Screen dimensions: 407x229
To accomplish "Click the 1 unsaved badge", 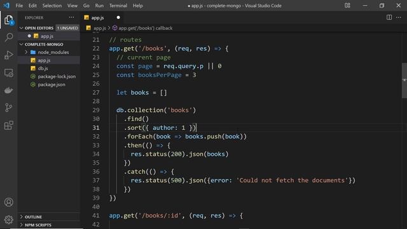I will click(67, 28).
